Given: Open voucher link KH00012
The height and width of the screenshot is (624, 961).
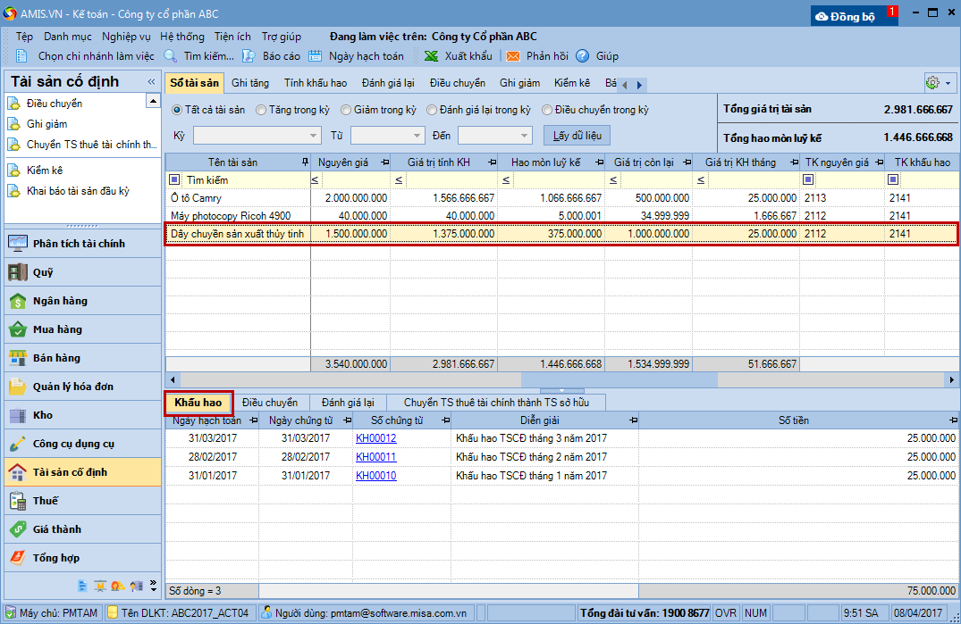Looking at the screenshot, I should point(375,438).
